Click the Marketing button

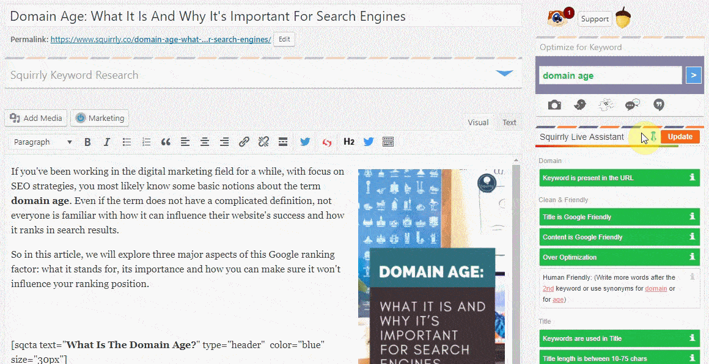(x=100, y=118)
